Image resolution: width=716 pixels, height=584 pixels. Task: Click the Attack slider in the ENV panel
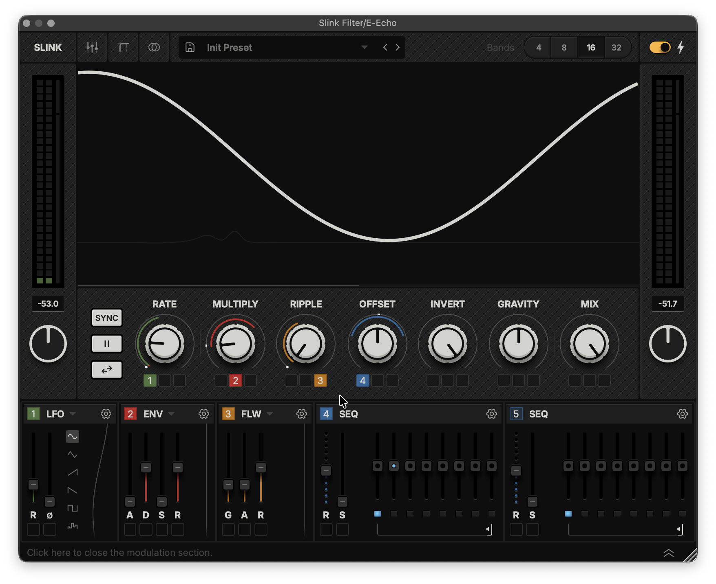[x=130, y=501]
